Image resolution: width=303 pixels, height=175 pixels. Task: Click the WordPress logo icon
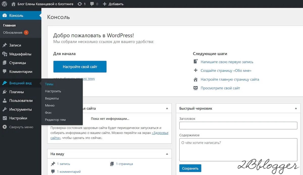coord(4,4)
